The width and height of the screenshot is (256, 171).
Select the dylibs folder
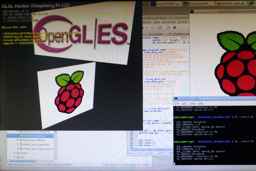(x=24, y=153)
